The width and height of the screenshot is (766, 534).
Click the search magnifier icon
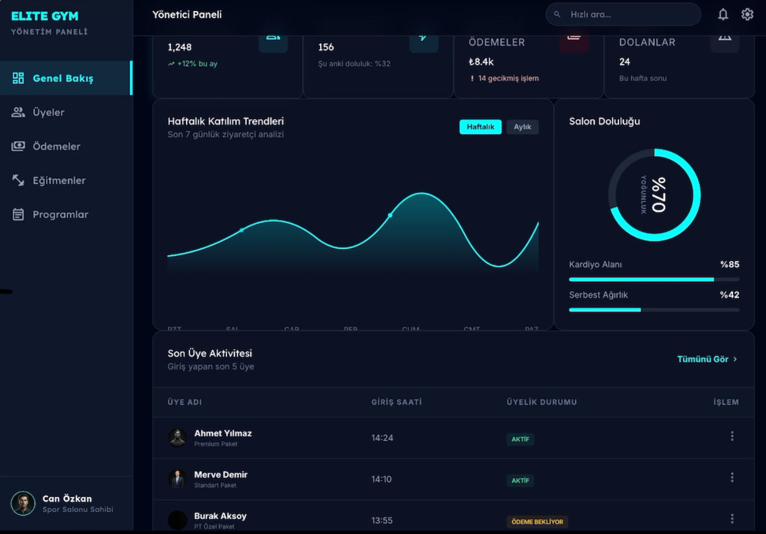pyautogui.click(x=557, y=14)
